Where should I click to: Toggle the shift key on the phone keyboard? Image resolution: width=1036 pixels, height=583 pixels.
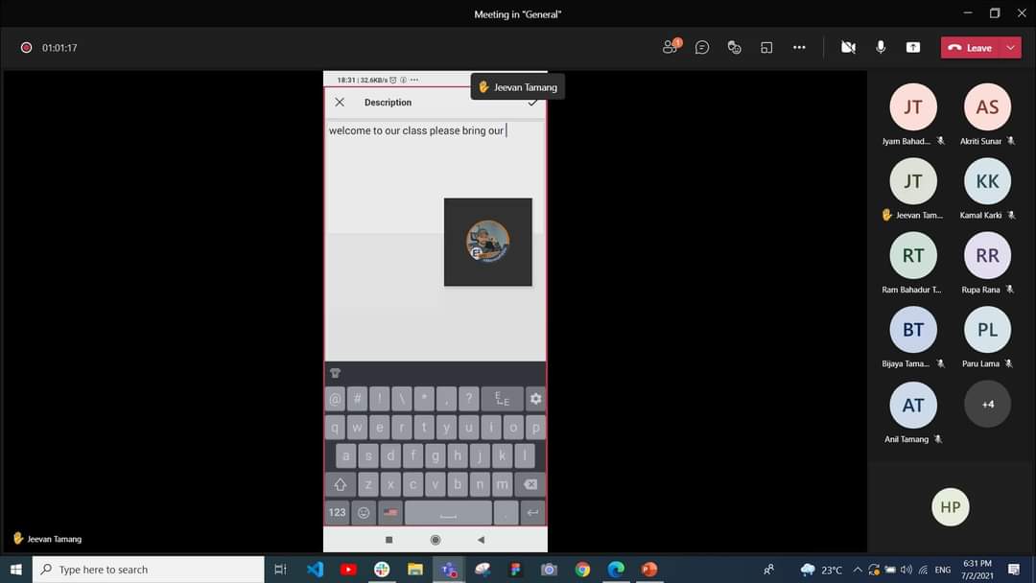341,484
